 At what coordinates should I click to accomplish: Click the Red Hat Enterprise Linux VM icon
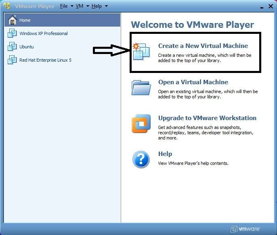click(x=12, y=60)
